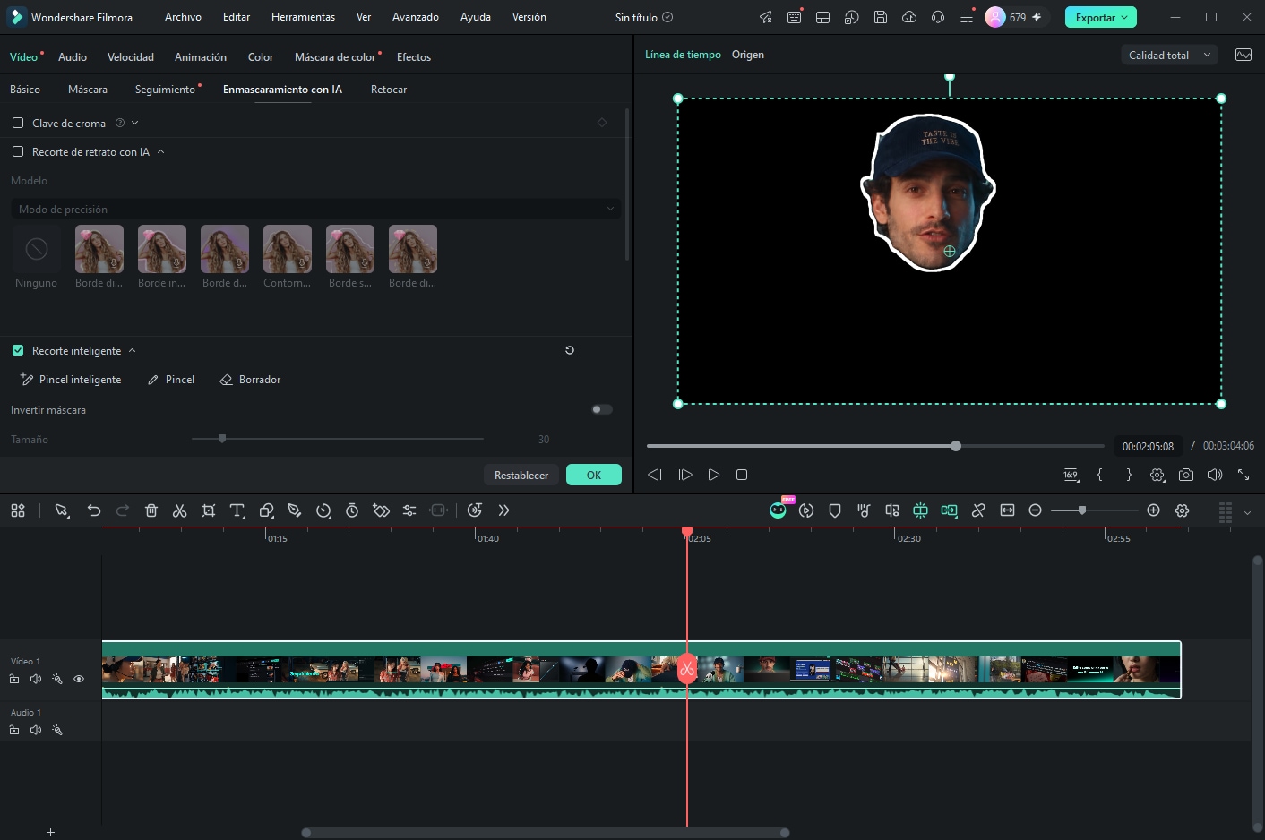Click the preview playback progress slider handle
The image size is (1265, 840).
point(956,445)
